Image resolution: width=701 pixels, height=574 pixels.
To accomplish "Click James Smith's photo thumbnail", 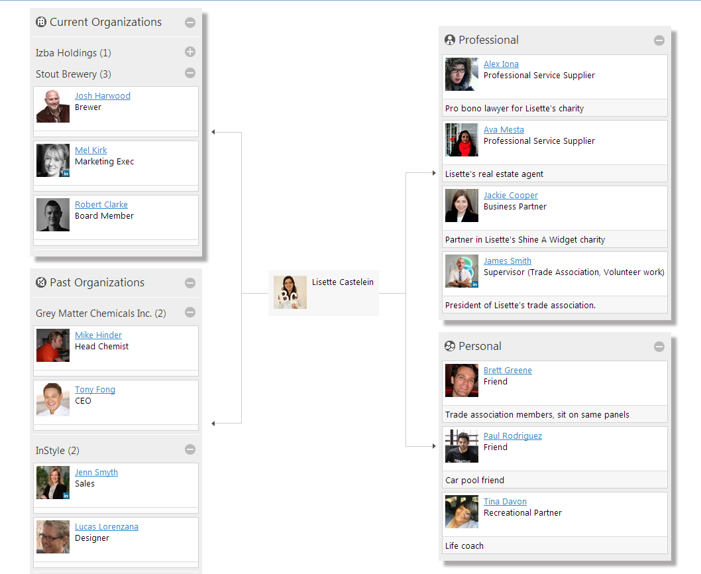I will tap(462, 271).
